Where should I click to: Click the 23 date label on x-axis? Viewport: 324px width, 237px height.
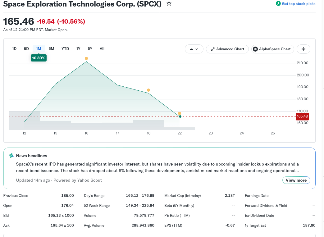tap(211, 133)
